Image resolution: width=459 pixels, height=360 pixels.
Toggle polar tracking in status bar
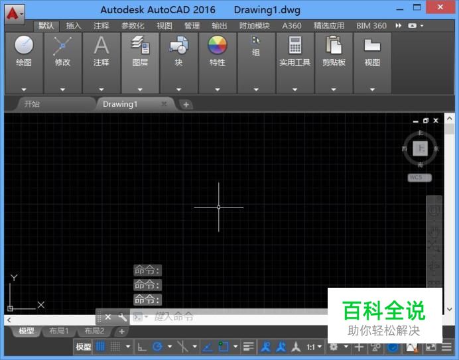pyautogui.click(x=157, y=347)
